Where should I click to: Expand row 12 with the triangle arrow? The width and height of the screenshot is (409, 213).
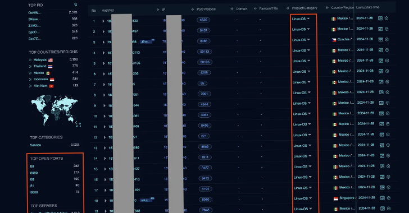click(x=104, y=137)
